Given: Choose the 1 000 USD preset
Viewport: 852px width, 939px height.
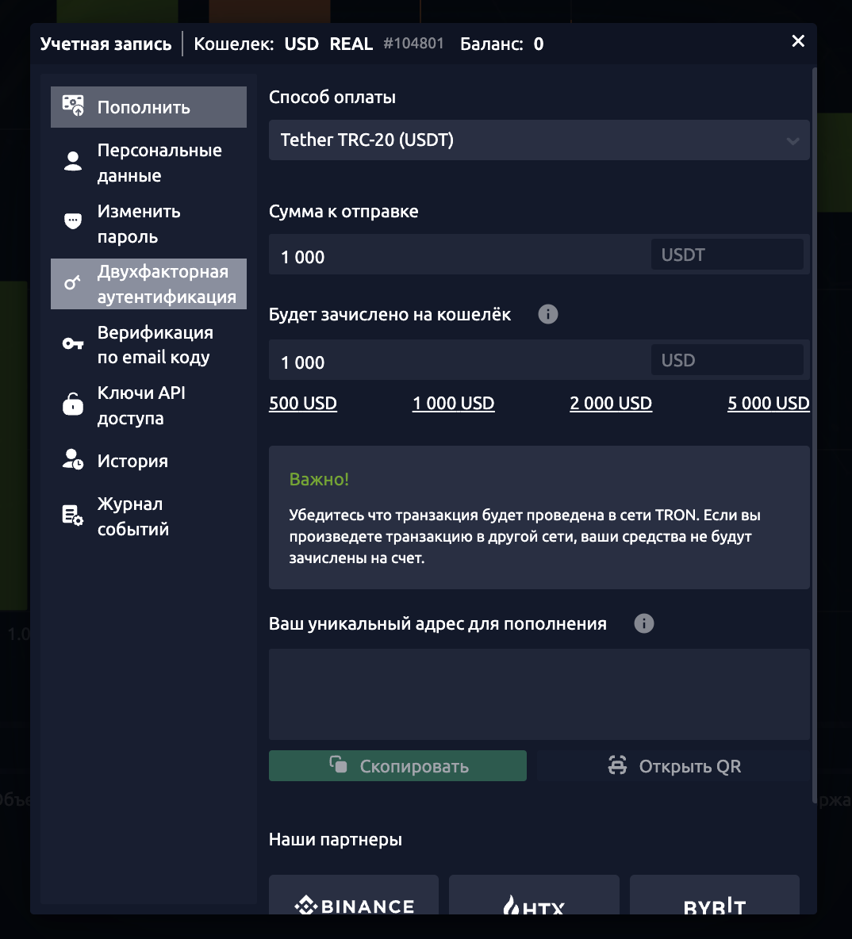Looking at the screenshot, I should coord(454,403).
